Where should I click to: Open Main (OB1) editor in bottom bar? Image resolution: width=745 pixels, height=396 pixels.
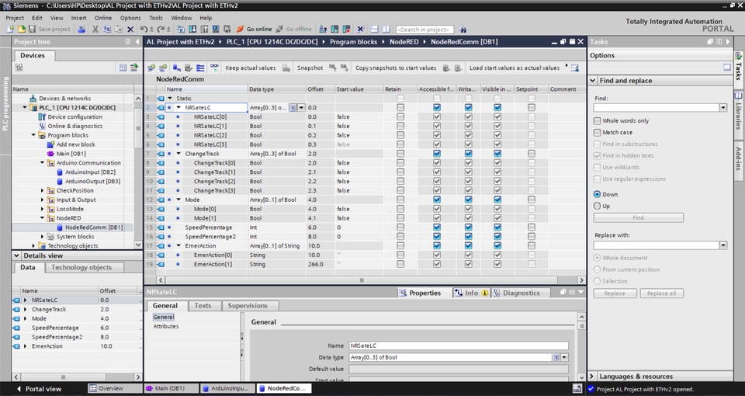(x=170, y=388)
